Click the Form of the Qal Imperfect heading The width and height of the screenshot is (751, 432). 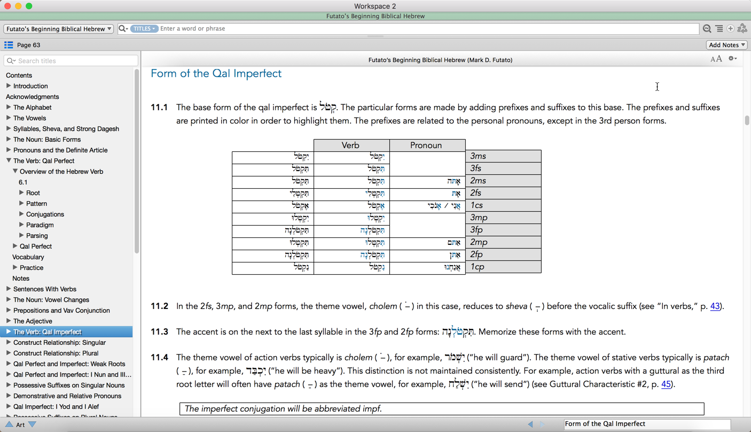pyautogui.click(x=216, y=74)
